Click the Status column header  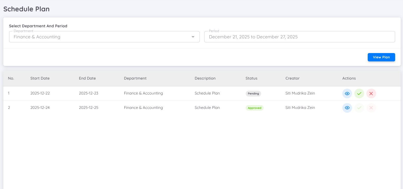pyautogui.click(x=251, y=78)
